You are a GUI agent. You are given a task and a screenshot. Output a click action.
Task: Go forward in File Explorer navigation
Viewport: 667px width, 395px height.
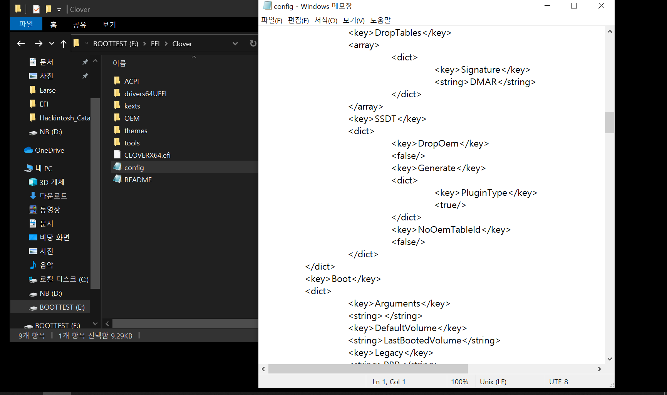(x=39, y=44)
